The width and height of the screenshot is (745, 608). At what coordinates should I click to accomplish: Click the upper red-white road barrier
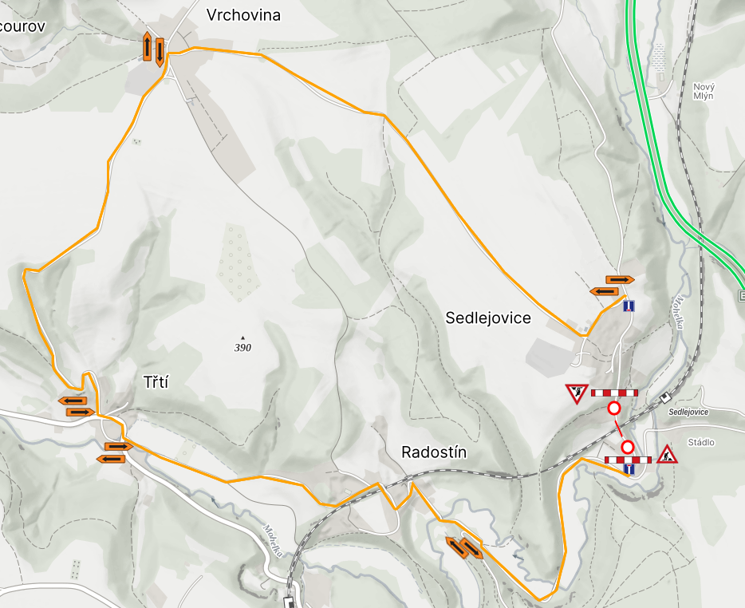(614, 393)
